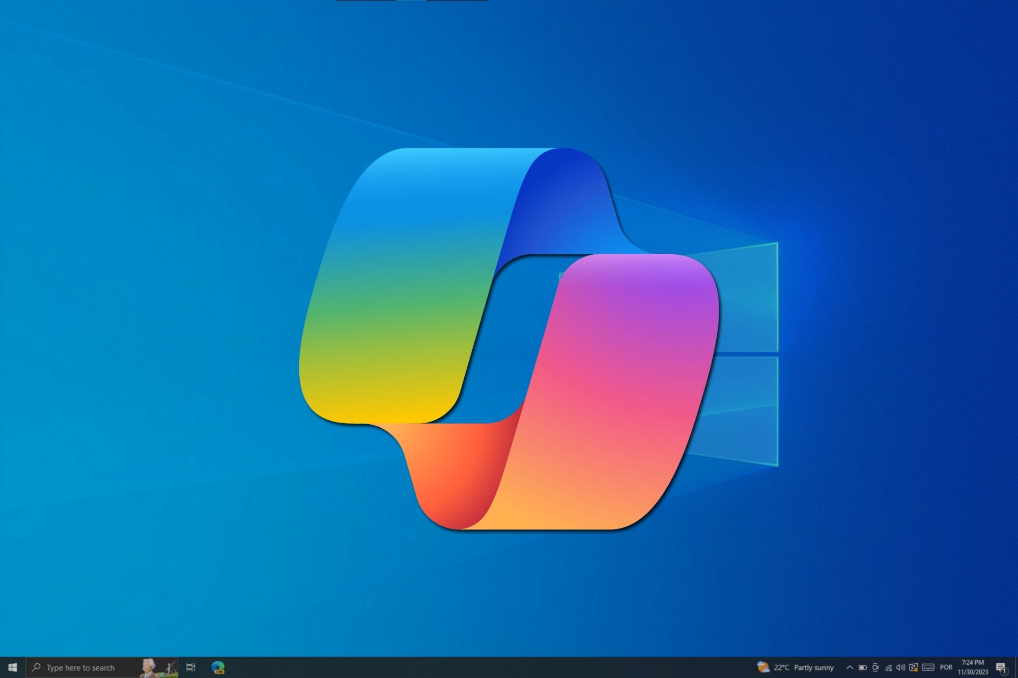Open the '22°C Partly sunny' weather widget
1018x678 pixels.
pyautogui.click(x=803, y=667)
